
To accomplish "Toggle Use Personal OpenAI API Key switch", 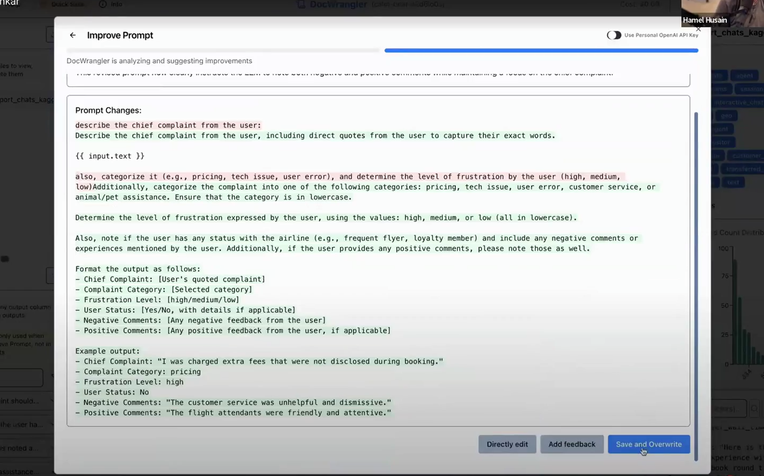I will (x=614, y=35).
